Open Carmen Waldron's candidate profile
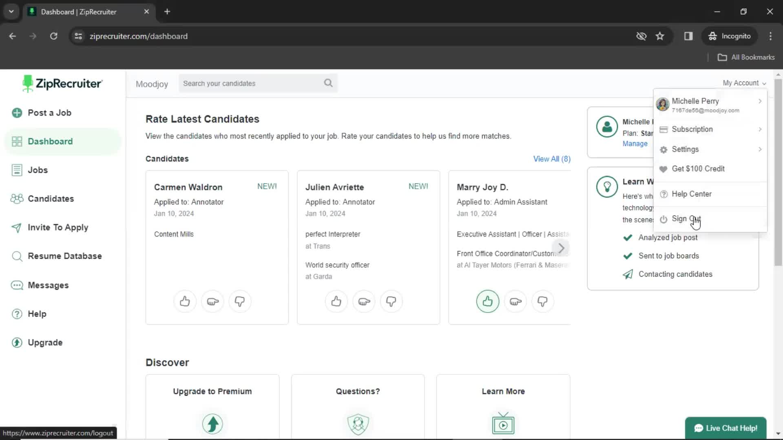 (188, 187)
